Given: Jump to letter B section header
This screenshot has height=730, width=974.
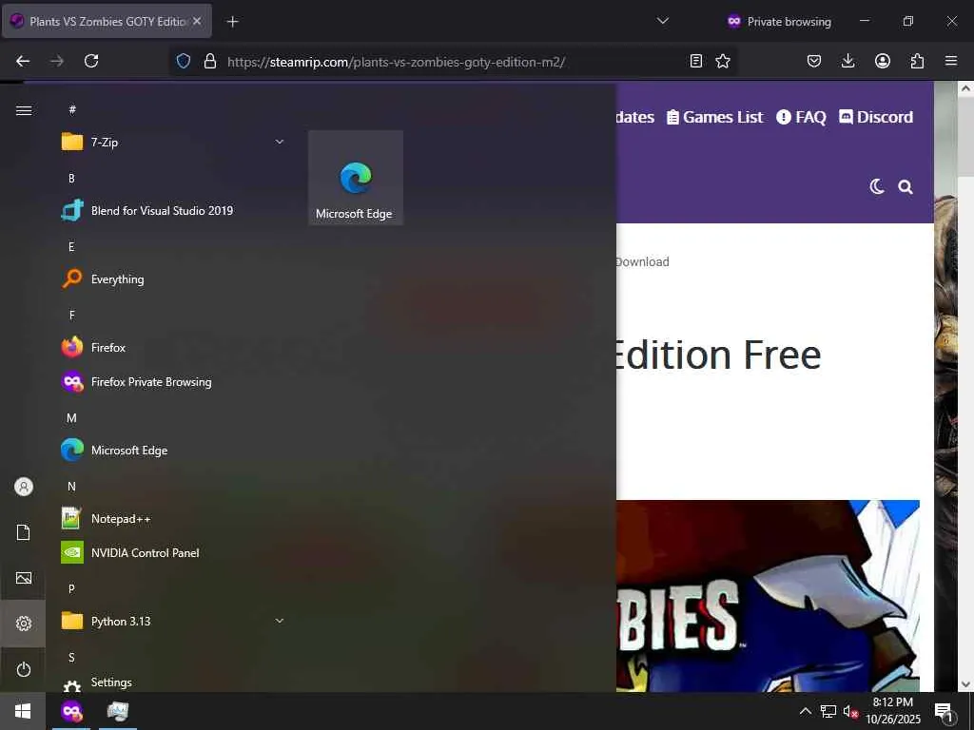Looking at the screenshot, I should coord(71,179).
